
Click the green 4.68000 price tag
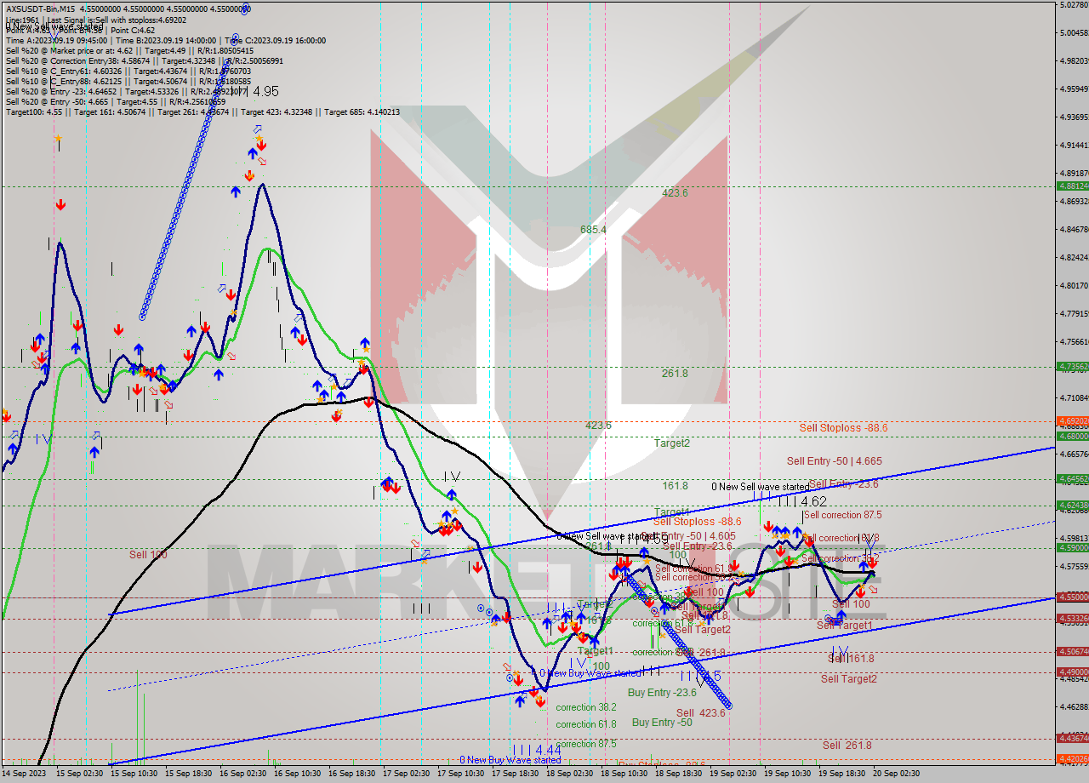[x=1072, y=436]
